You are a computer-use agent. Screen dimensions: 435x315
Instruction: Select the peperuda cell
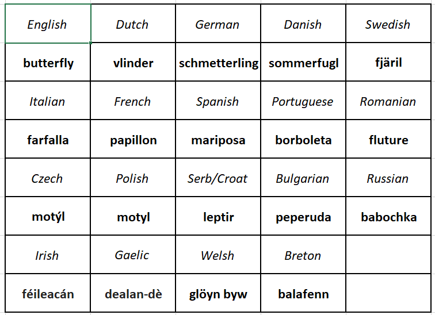tap(303, 217)
